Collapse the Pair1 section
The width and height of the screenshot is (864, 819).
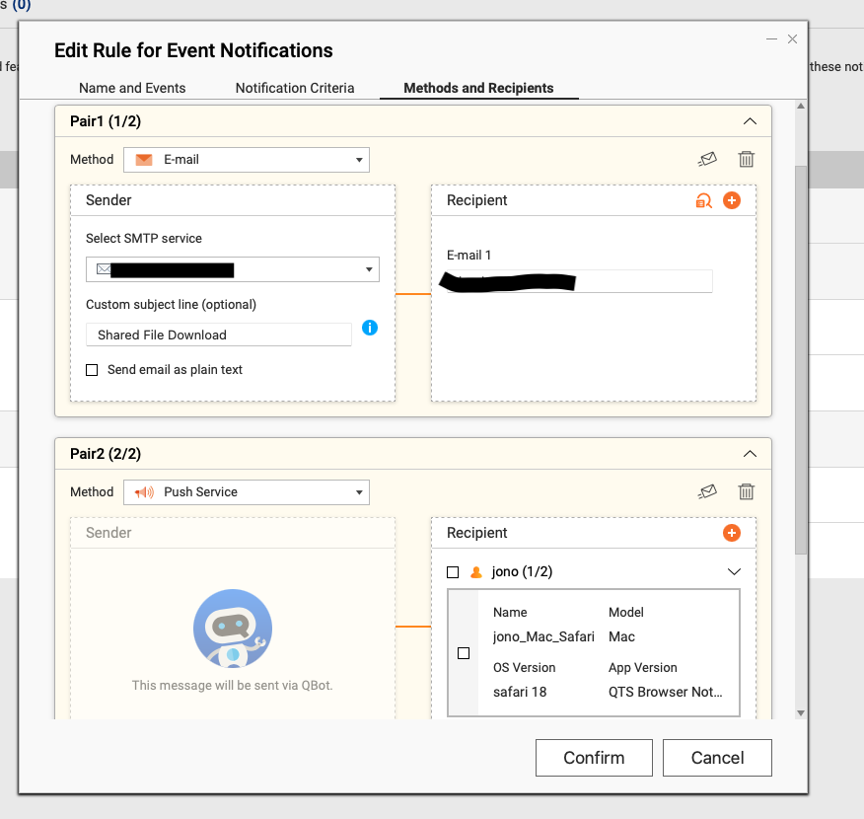coord(750,121)
